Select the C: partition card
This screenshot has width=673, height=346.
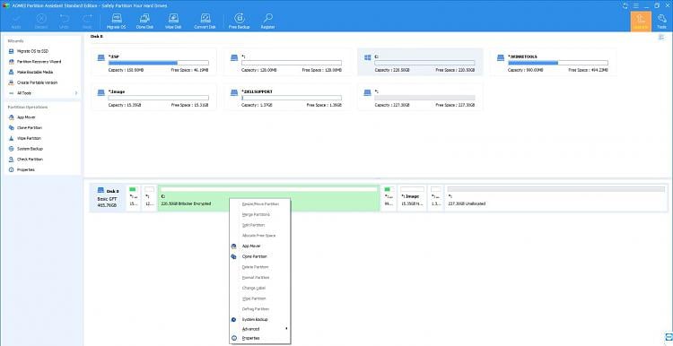420,62
